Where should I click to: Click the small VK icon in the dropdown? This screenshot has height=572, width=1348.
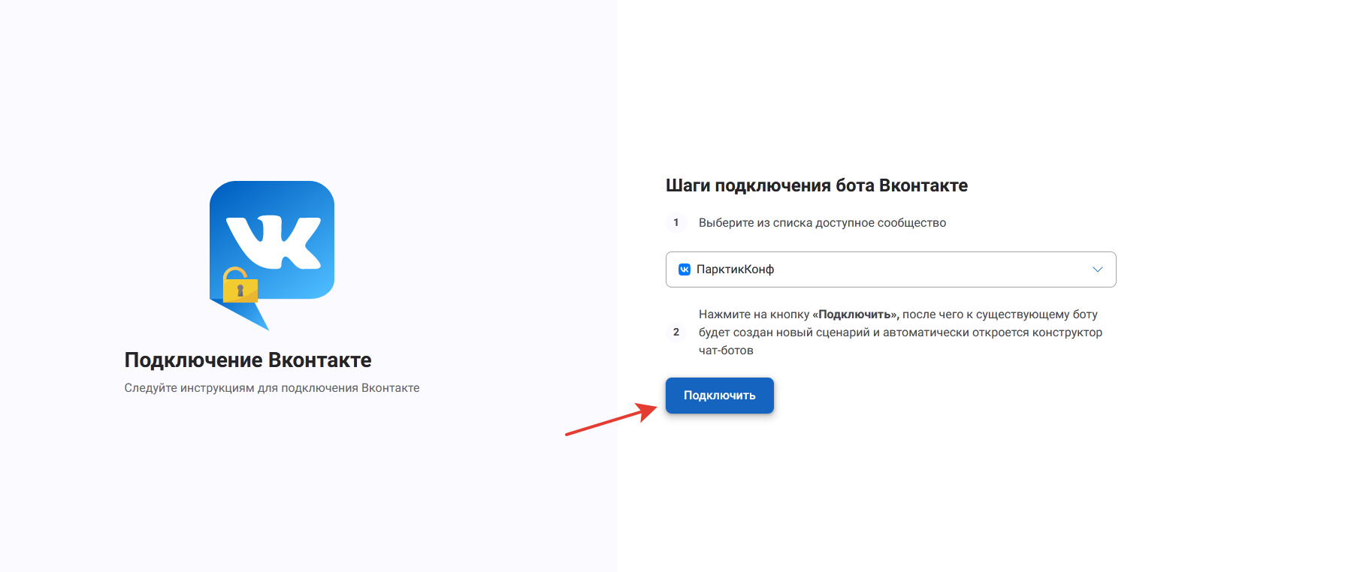[685, 269]
